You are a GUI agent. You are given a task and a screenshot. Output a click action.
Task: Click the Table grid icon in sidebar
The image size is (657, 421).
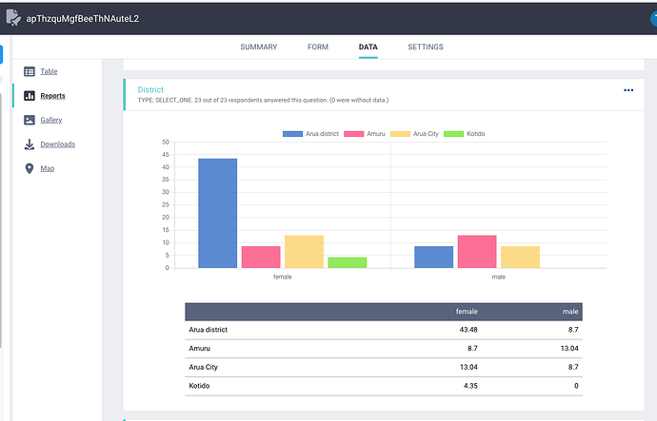point(30,71)
